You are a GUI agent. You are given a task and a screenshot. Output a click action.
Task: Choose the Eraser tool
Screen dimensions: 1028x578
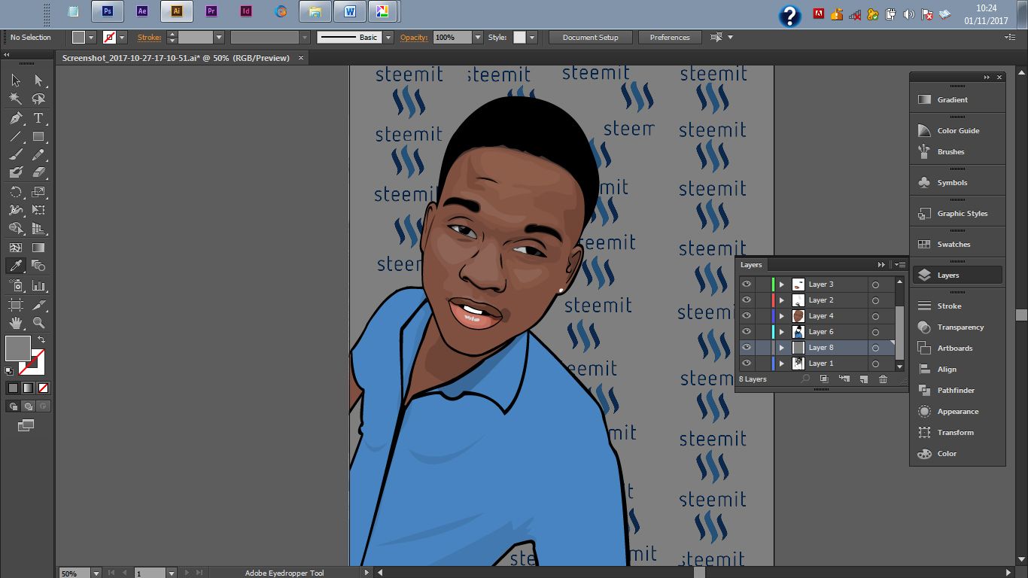[38, 172]
